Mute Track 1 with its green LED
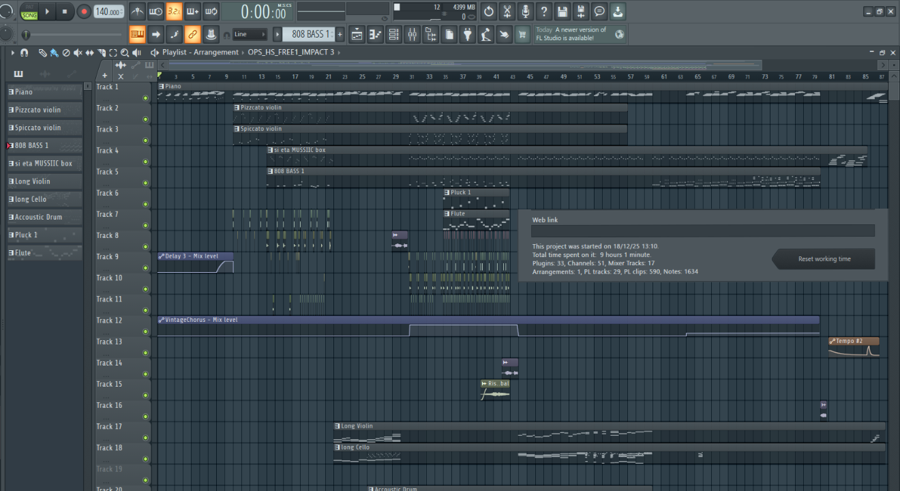The width and height of the screenshot is (900, 491). click(145, 98)
